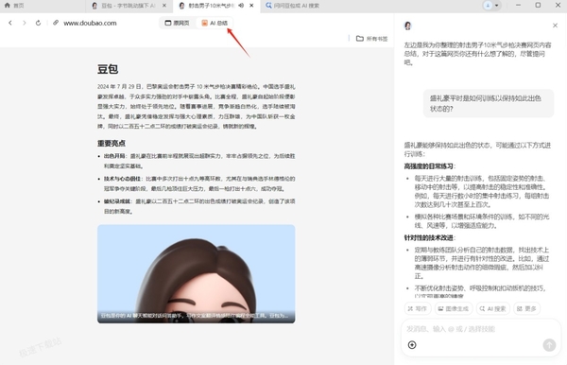567x365 pixels.
Task: Open the 所有书签 bookmarks folder
Action: (x=371, y=39)
